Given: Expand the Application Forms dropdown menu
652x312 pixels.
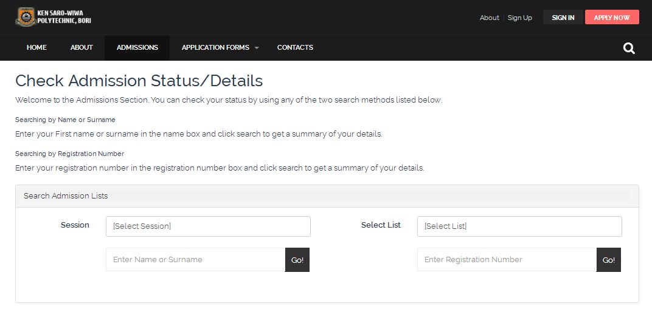Looking at the screenshot, I should (x=220, y=47).
